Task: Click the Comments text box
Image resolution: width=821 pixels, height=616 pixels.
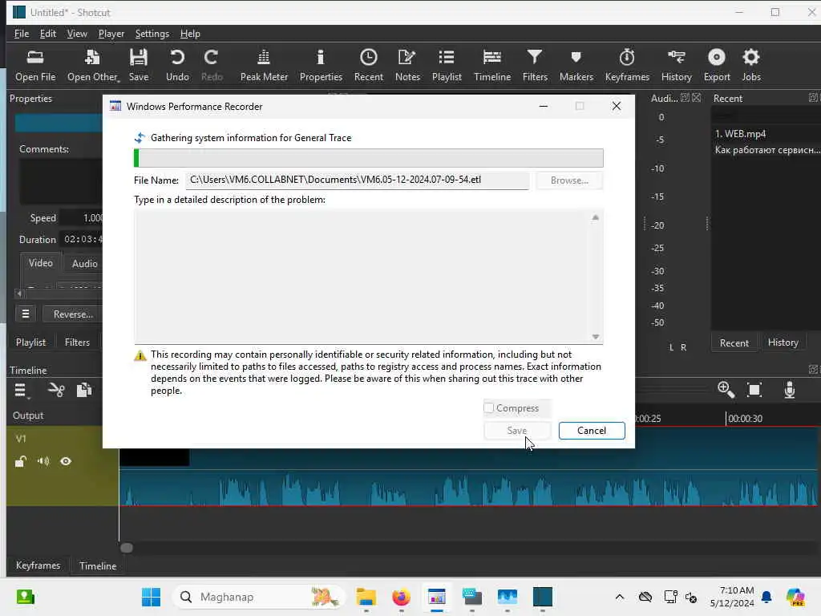Action: coord(61,181)
